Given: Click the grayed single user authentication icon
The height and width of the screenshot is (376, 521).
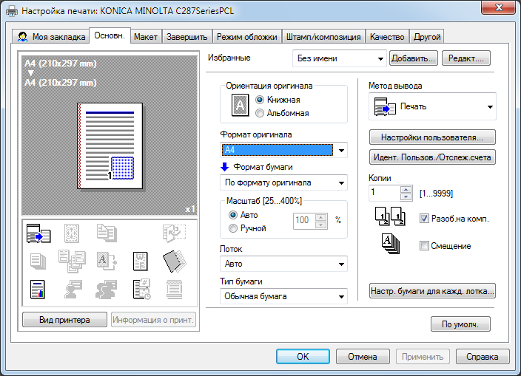Looking at the screenshot, I should pyautogui.click(x=73, y=290).
